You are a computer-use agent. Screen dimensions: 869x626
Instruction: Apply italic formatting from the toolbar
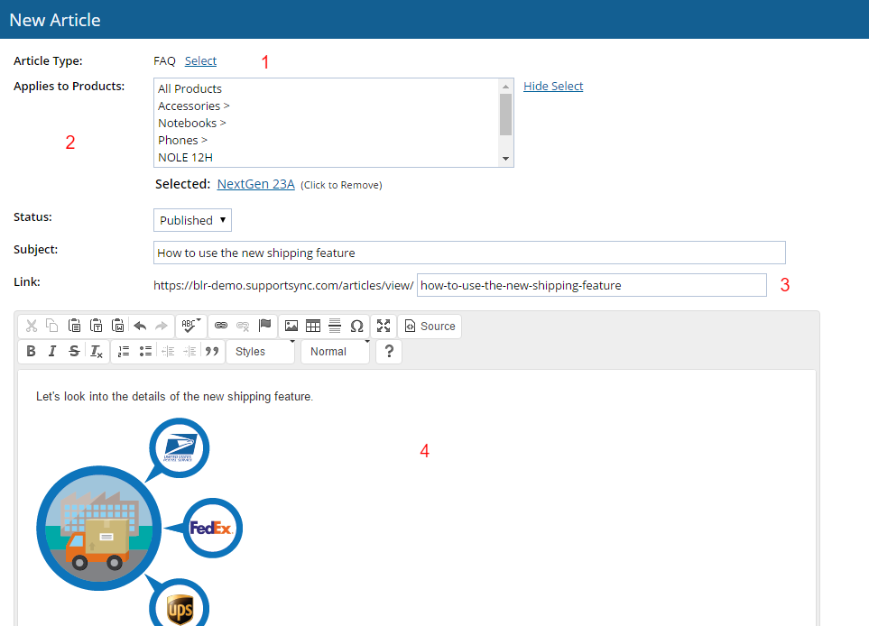point(53,352)
